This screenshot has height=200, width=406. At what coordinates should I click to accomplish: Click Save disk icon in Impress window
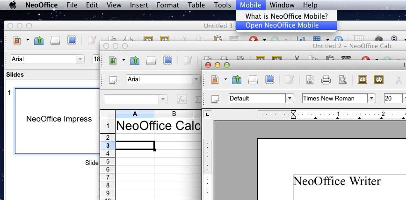(55, 40)
